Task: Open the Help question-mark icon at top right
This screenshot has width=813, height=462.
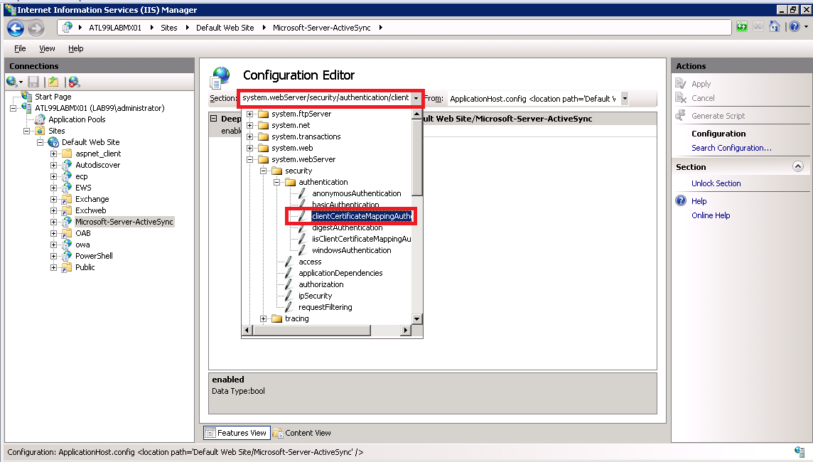Action: (795, 27)
